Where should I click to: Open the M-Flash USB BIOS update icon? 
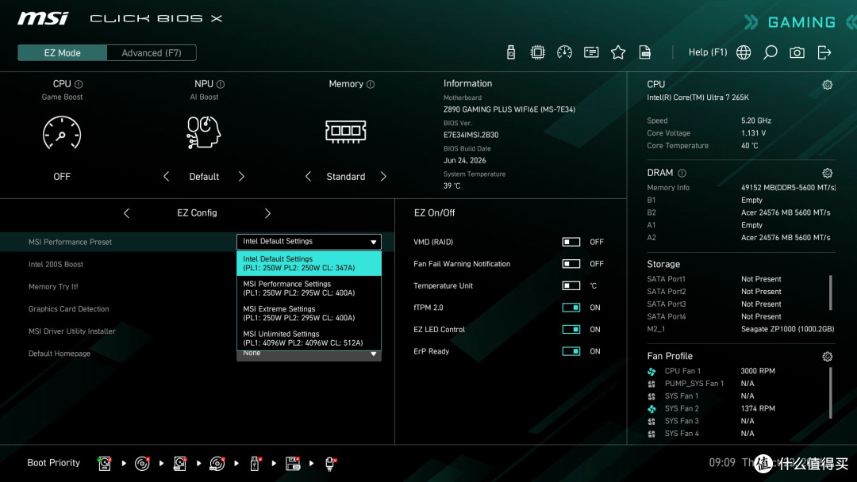(510, 52)
